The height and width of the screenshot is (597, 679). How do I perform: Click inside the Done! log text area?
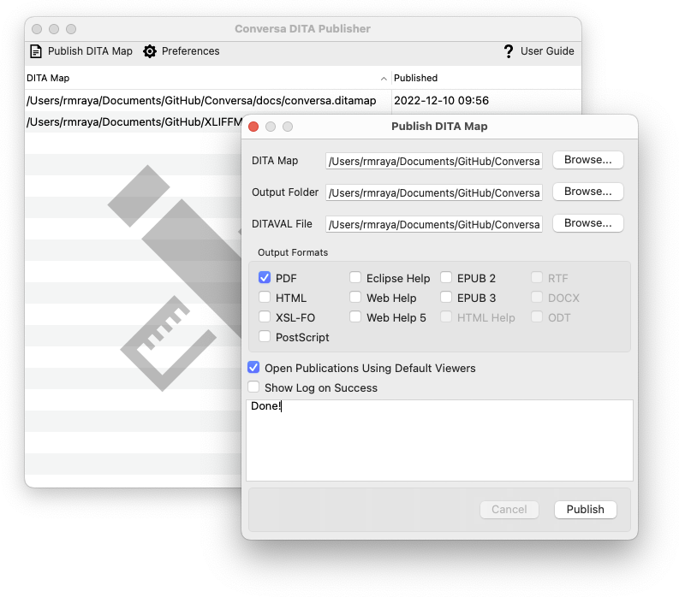439,440
